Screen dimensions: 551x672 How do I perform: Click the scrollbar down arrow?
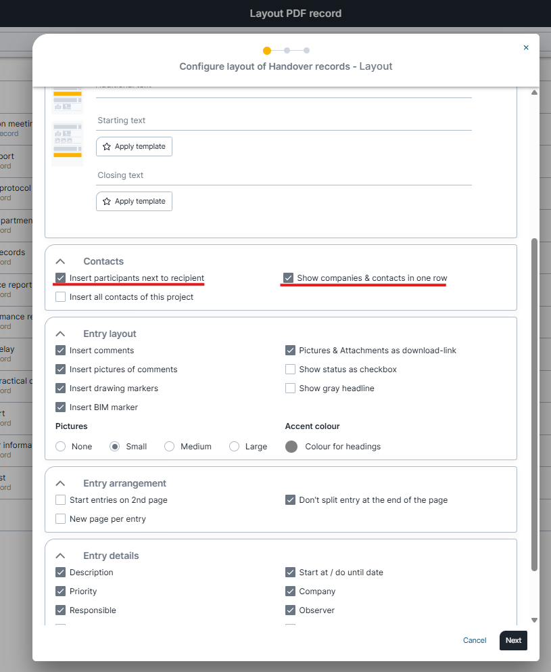point(534,620)
